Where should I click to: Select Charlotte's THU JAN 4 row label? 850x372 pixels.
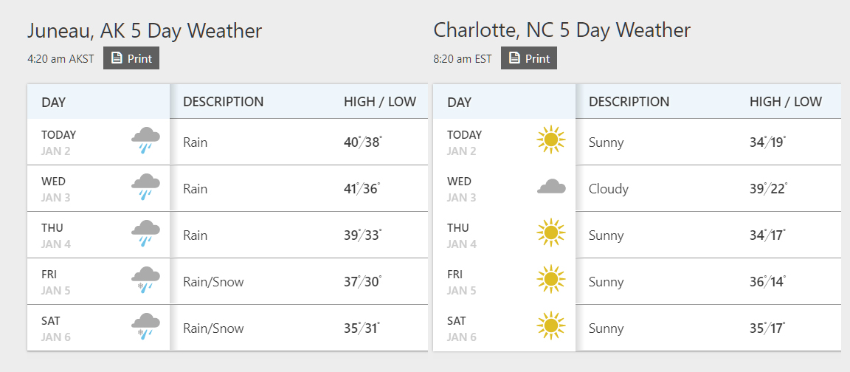462,235
